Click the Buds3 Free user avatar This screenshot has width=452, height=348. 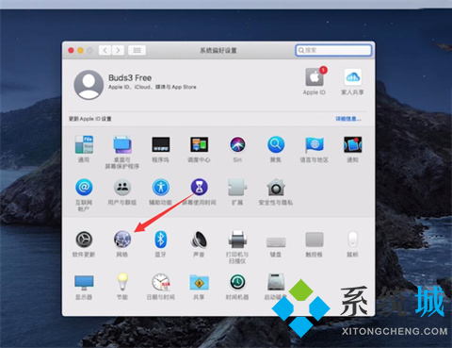89,85
